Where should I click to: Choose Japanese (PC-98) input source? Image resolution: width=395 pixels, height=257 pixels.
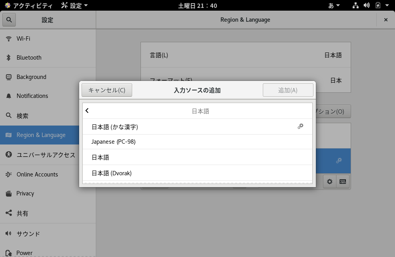pos(197,142)
